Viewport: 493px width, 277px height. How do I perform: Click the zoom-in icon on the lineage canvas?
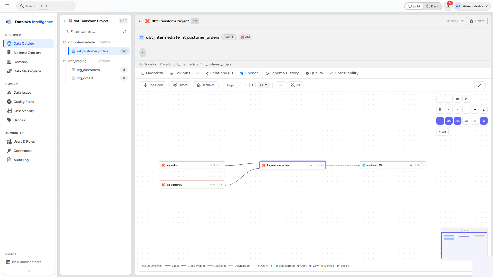pos(440,99)
